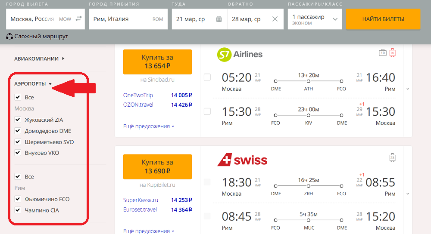The image size is (431, 234).
Task: Open the passengers and class dropdown
Action: coord(315,19)
